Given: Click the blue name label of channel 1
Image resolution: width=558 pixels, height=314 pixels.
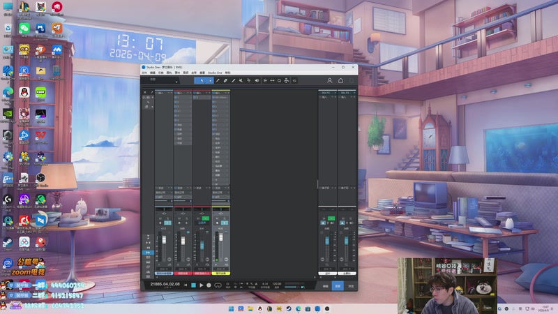Looking at the screenshot, I should [164, 274].
